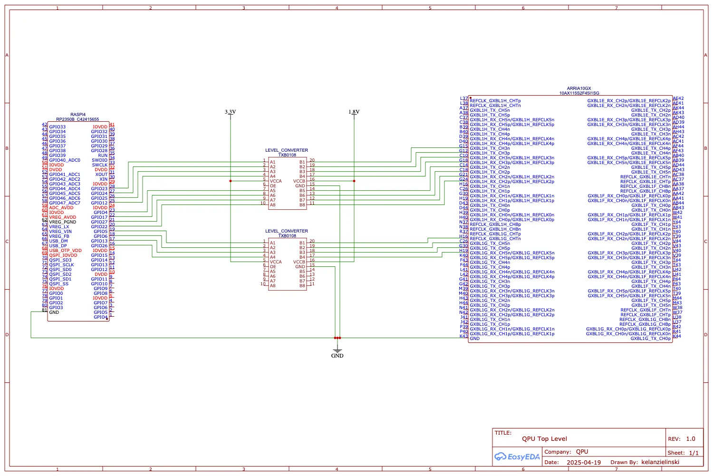Image resolution: width=713 pixels, height=476 pixels.
Task: Select the lower TXB0108 level converter symbol
Action: point(287,264)
